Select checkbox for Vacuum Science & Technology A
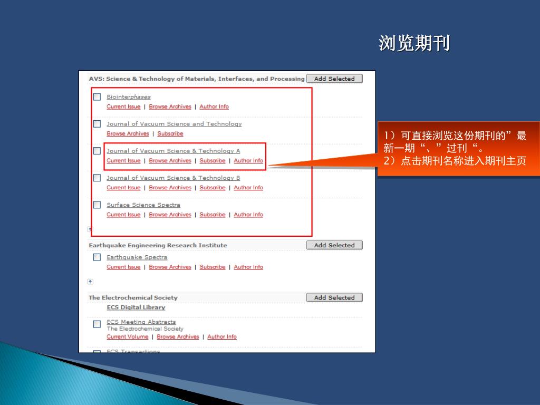 pos(97,151)
